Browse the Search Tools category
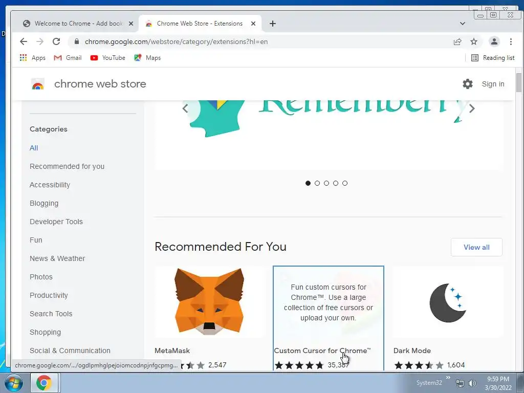524x393 pixels. [51, 314]
